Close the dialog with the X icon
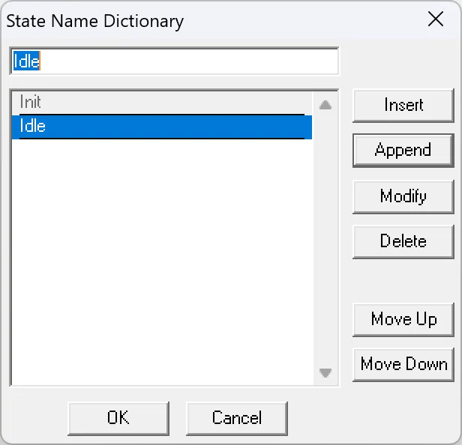 pyautogui.click(x=435, y=20)
